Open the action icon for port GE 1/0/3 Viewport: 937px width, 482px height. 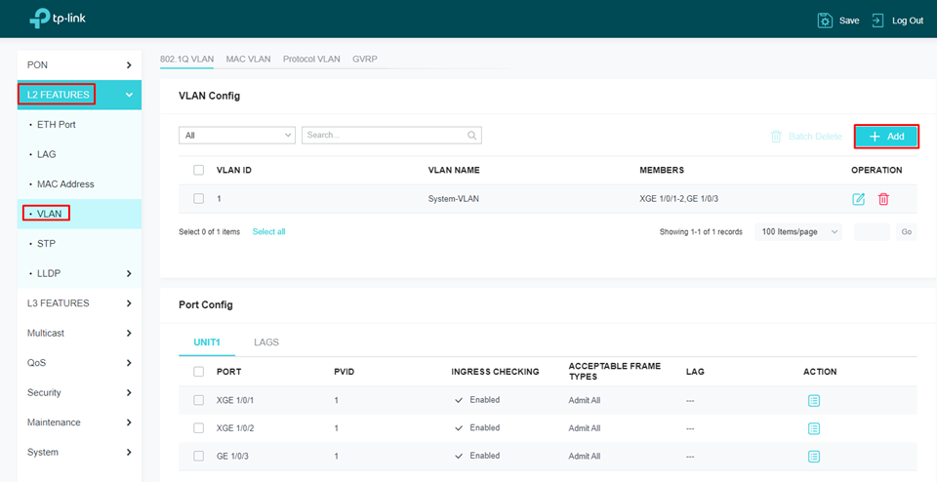814,457
